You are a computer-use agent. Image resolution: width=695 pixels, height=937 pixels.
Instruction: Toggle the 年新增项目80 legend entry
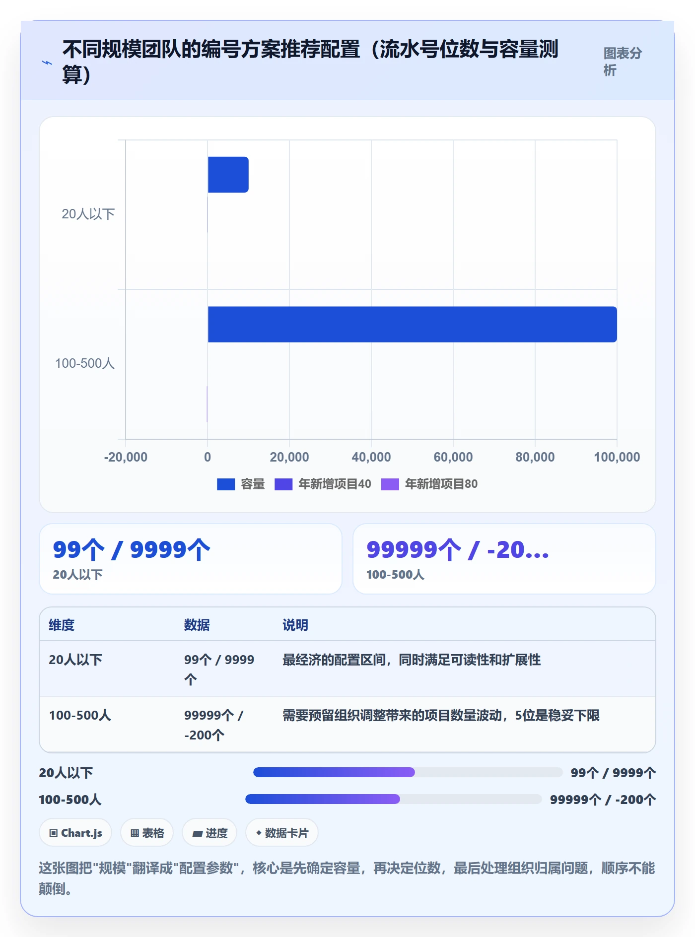pos(429,484)
